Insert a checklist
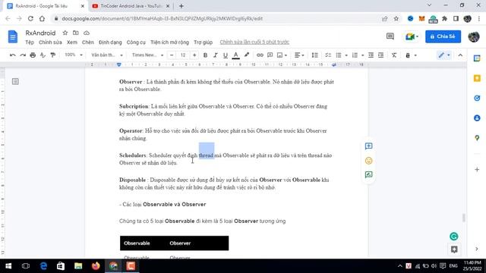This screenshot has width=486, height=273. (328, 55)
